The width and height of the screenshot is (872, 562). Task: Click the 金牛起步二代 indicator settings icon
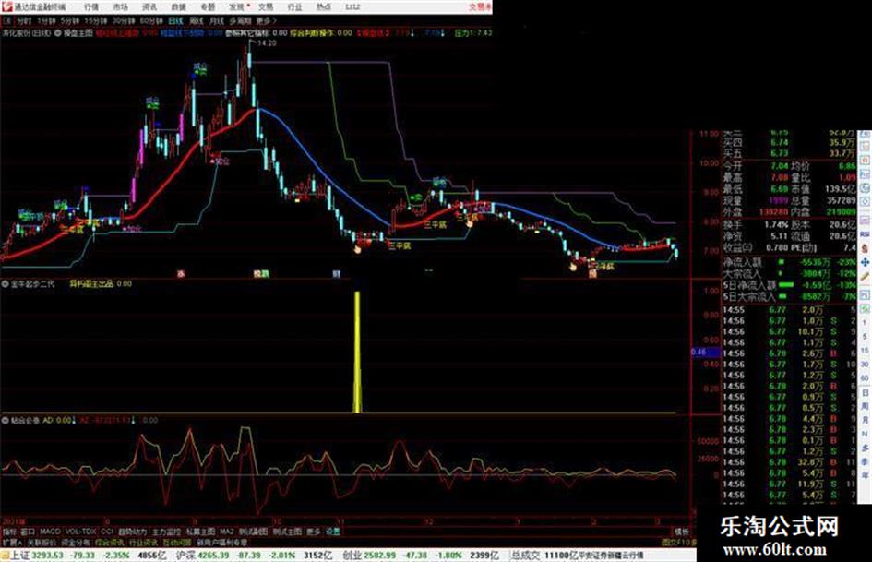[5, 284]
